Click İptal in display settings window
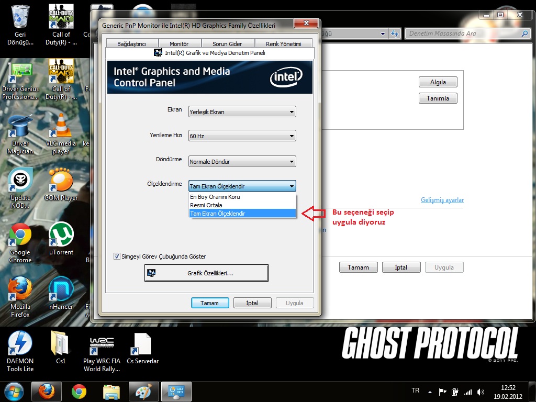The height and width of the screenshot is (402, 536). [x=401, y=267]
